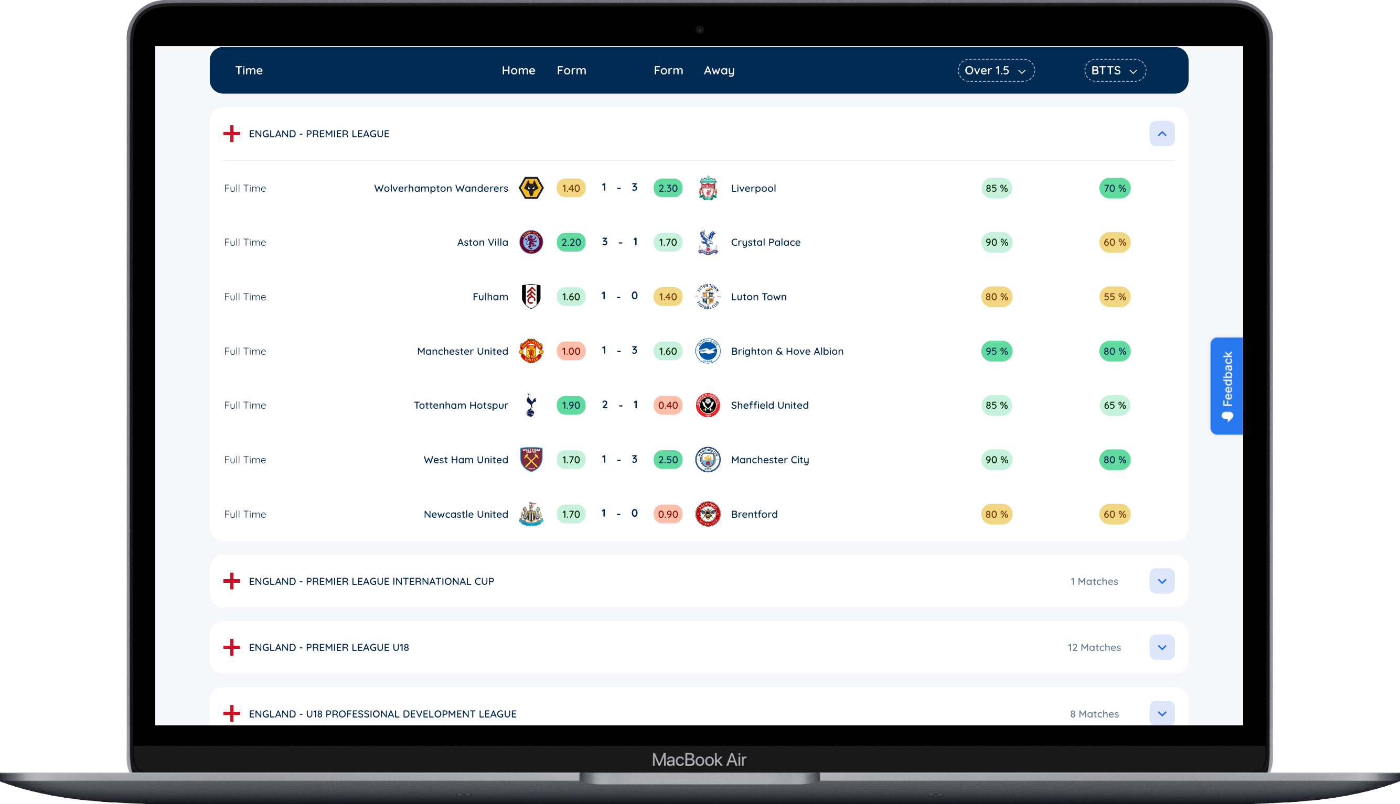Click the Manchester City club crest

pos(708,460)
